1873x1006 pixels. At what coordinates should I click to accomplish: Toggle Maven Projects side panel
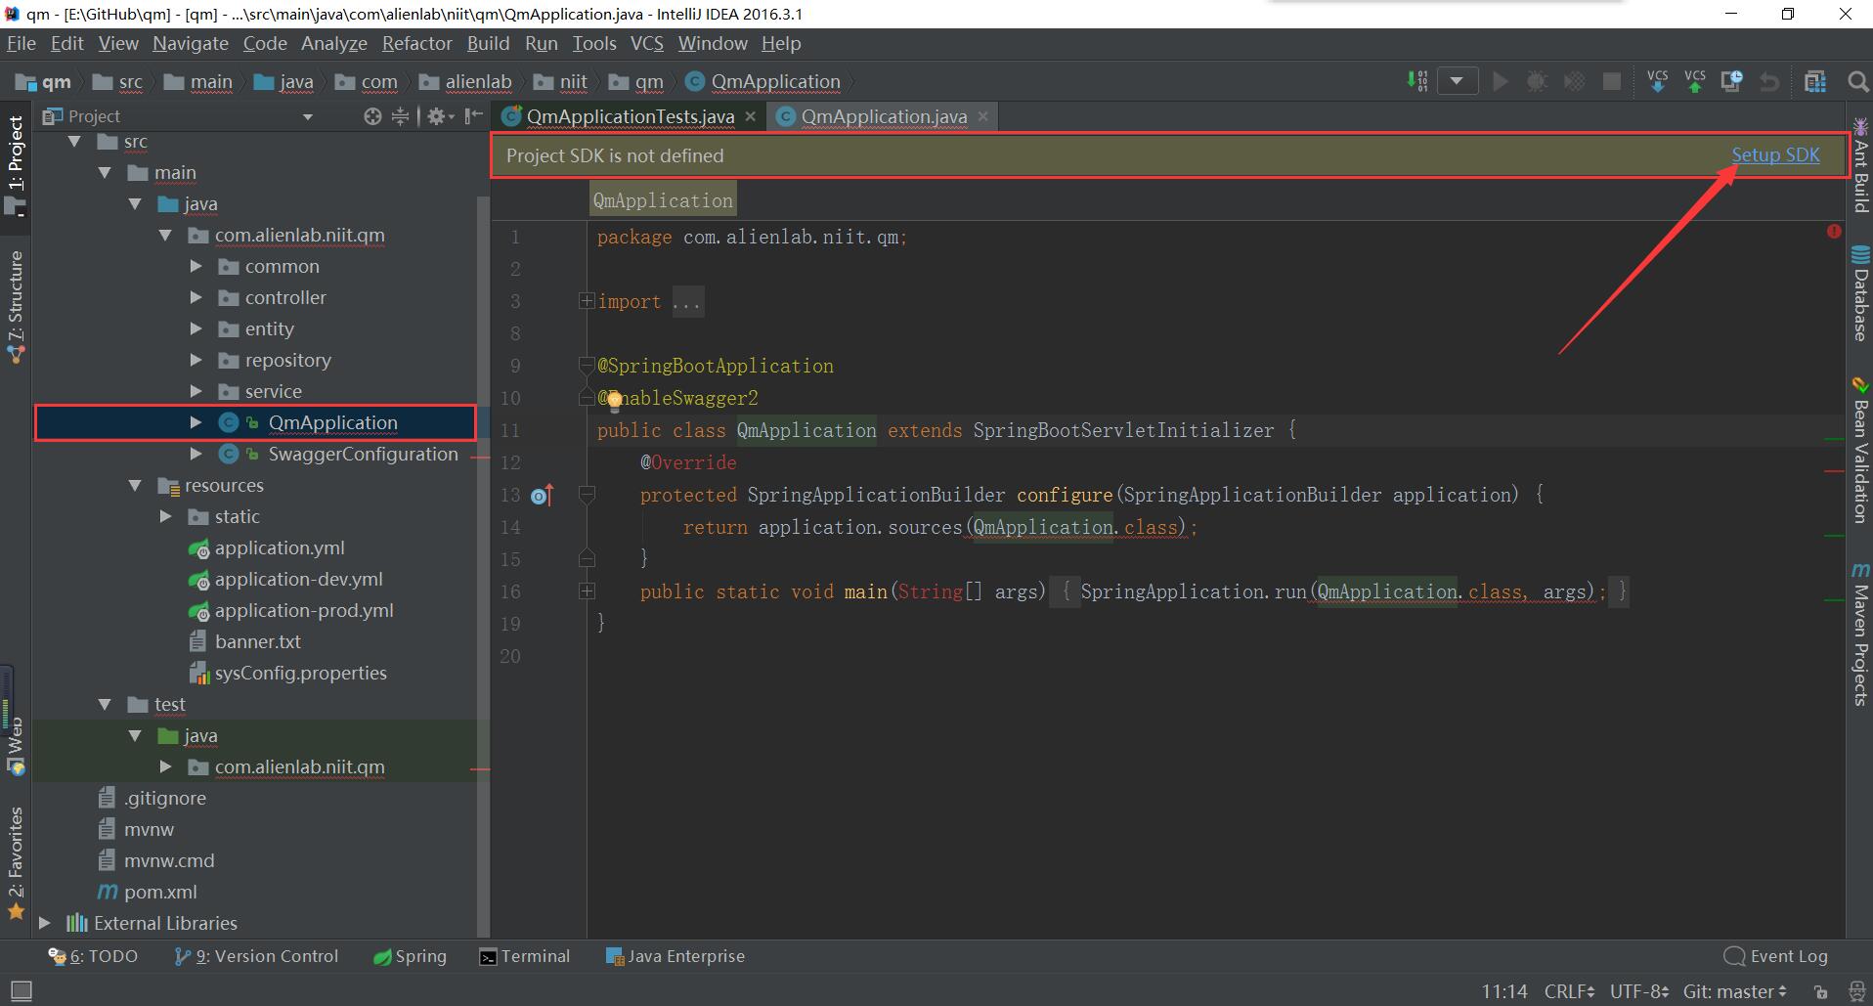click(x=1860, y=634)
